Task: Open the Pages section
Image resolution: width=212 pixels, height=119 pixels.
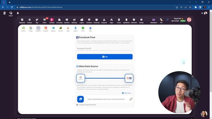Action: [112, 20]
